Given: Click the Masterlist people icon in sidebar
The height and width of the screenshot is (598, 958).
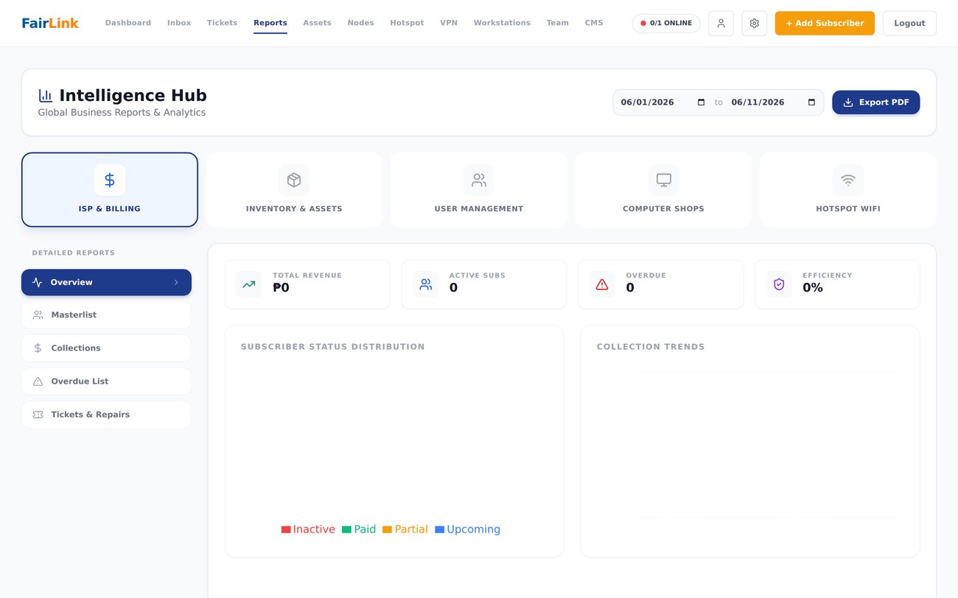Looking at the screenshot, I should 38,315.
